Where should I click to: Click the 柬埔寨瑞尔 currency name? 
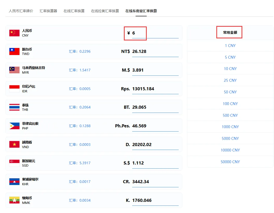[x=30, y=179]
